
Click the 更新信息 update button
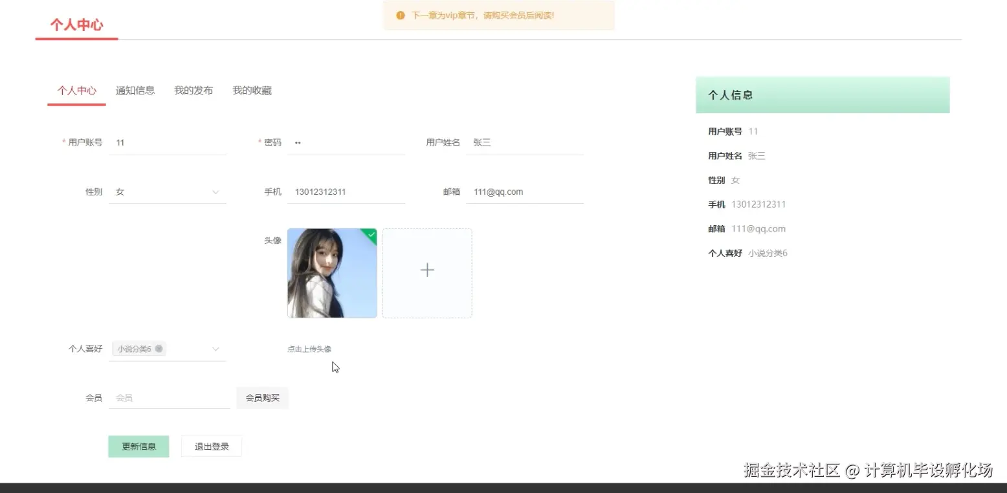(138, 446)
